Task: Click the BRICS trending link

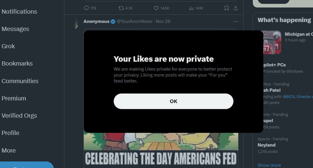Action: (289, 97)
